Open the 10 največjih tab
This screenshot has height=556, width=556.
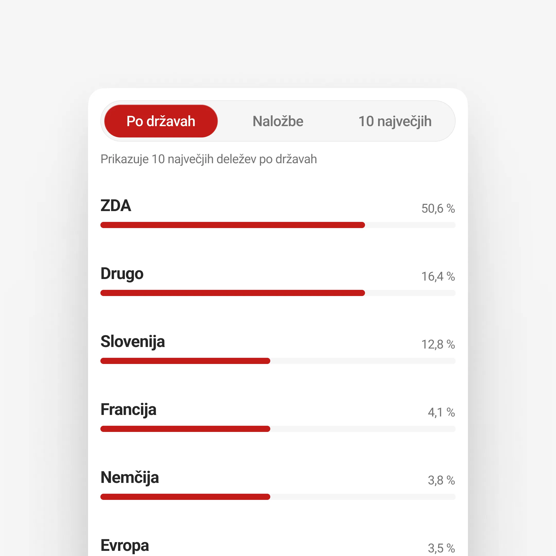click(x=395, y=121)
